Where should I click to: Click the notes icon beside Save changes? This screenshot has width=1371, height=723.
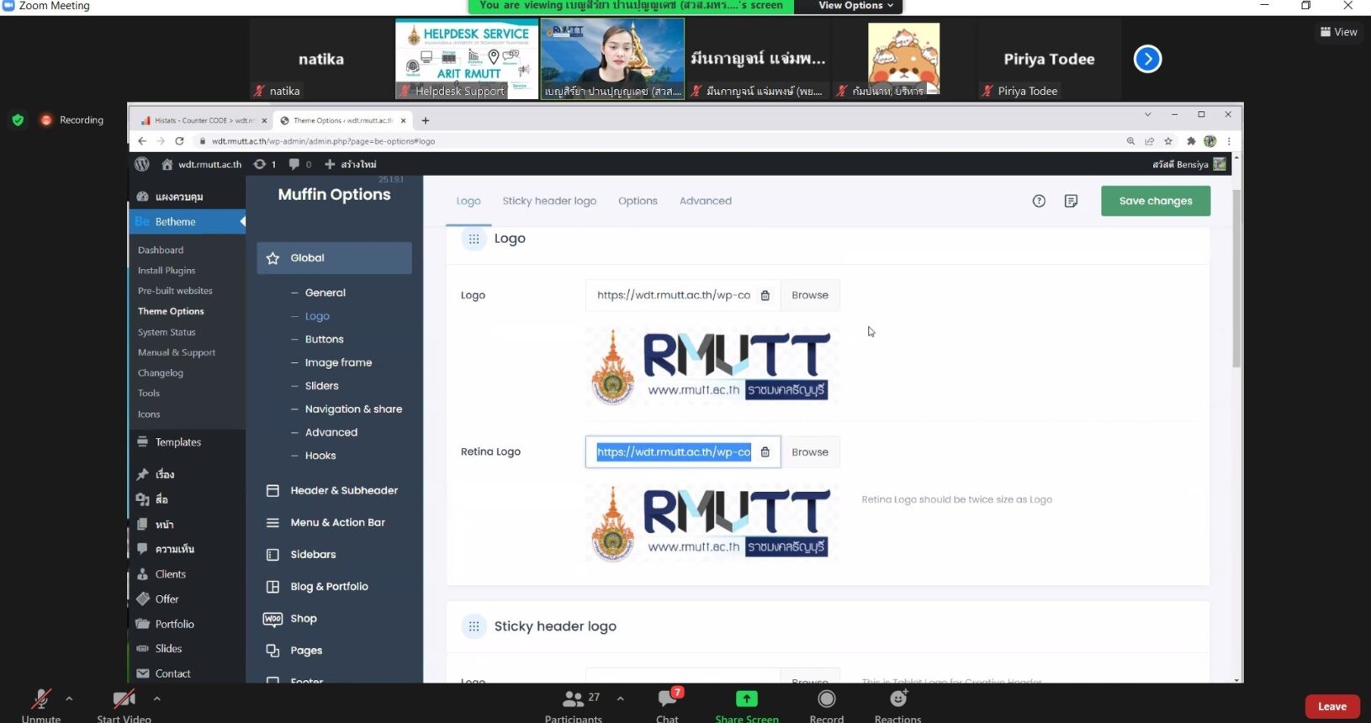click(x=1071, y=201)
